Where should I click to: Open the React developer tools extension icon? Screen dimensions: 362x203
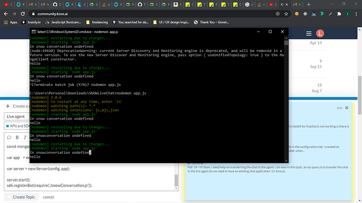(x=305, y=14)
